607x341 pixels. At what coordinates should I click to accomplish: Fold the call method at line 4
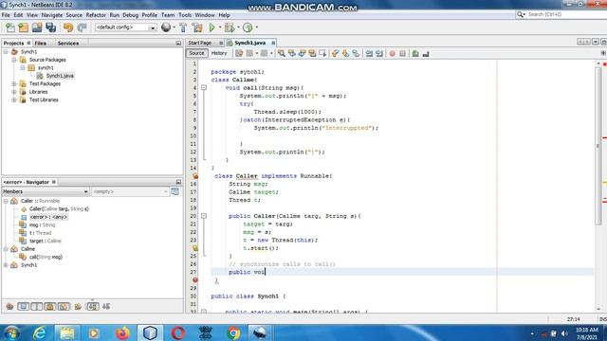[204, 88]
